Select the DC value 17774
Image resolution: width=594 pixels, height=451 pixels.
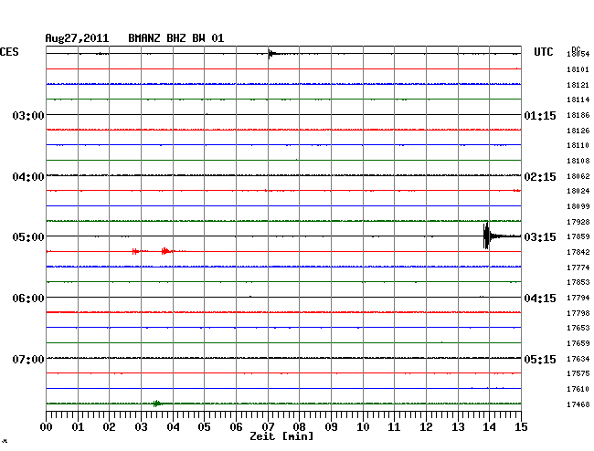[x=578, y=267]
